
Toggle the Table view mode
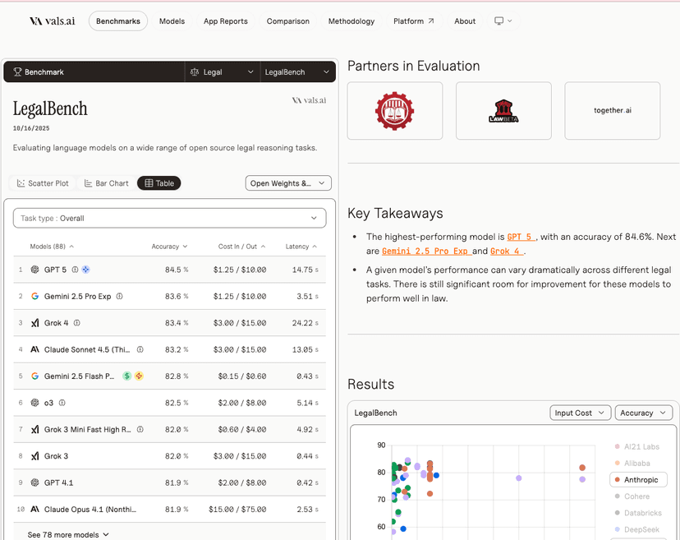click(158, 182)
